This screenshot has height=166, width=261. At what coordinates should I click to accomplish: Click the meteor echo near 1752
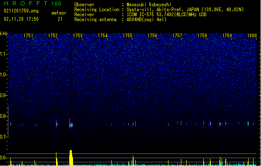click(x=56, y=124)
